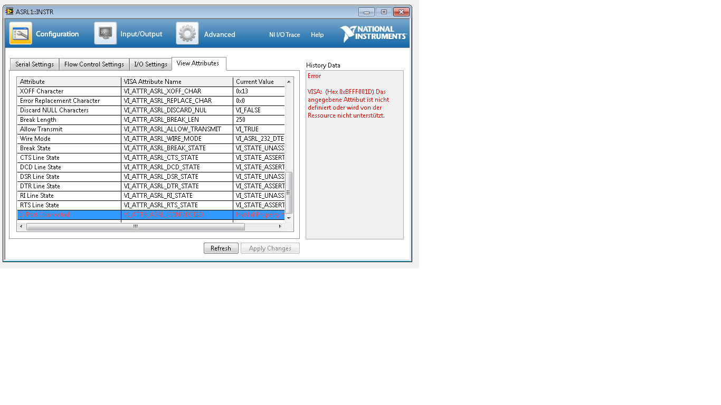This screenshot has width=721, height=405.
Task: Click the National Instruments logo
Action: coord(373,34)
